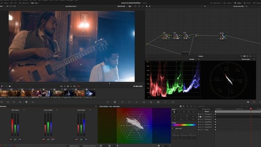
Task: Toggle the Auto Lock switch
Action: click(x=173, y=129)
